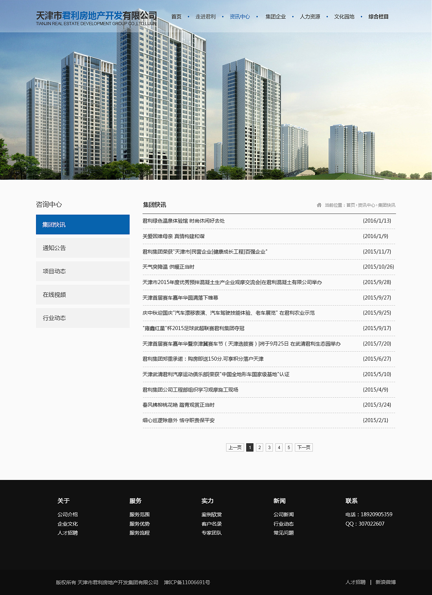Image resolution: width=432 pixels, height=595 pixels.
Task: Open article on 2015年度优秀预拌混凝土观摩交流会
Action: click(x=232, y=282)
